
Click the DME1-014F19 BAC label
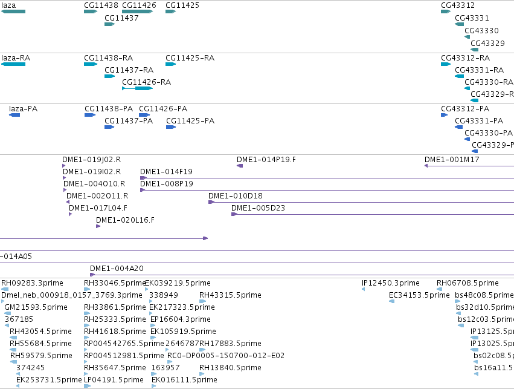coord(166,172)
